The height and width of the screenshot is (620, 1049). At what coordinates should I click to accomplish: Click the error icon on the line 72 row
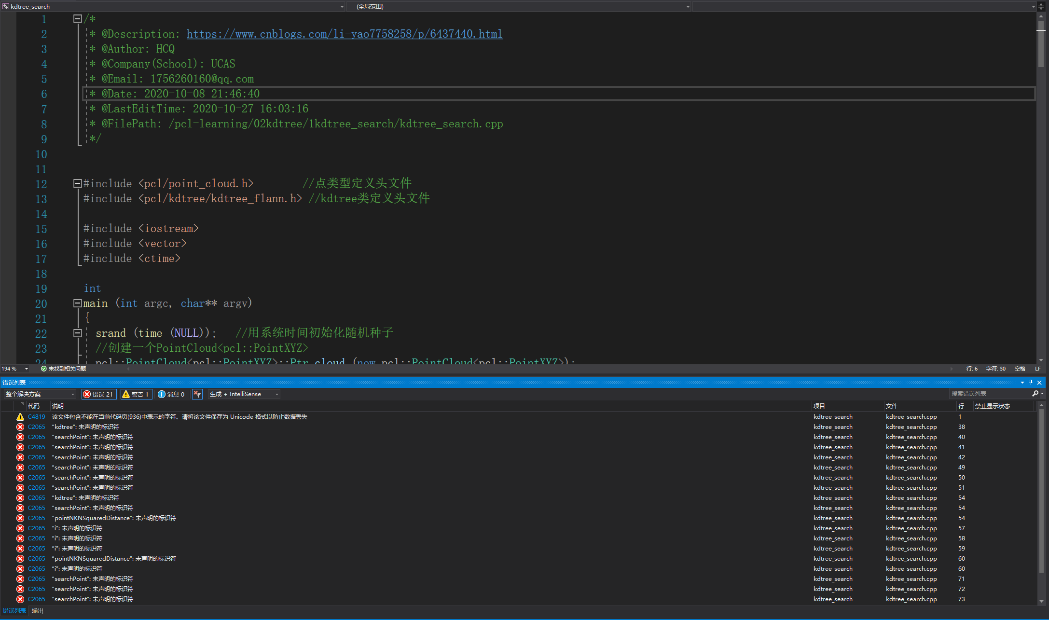click(x=20, y=589)
